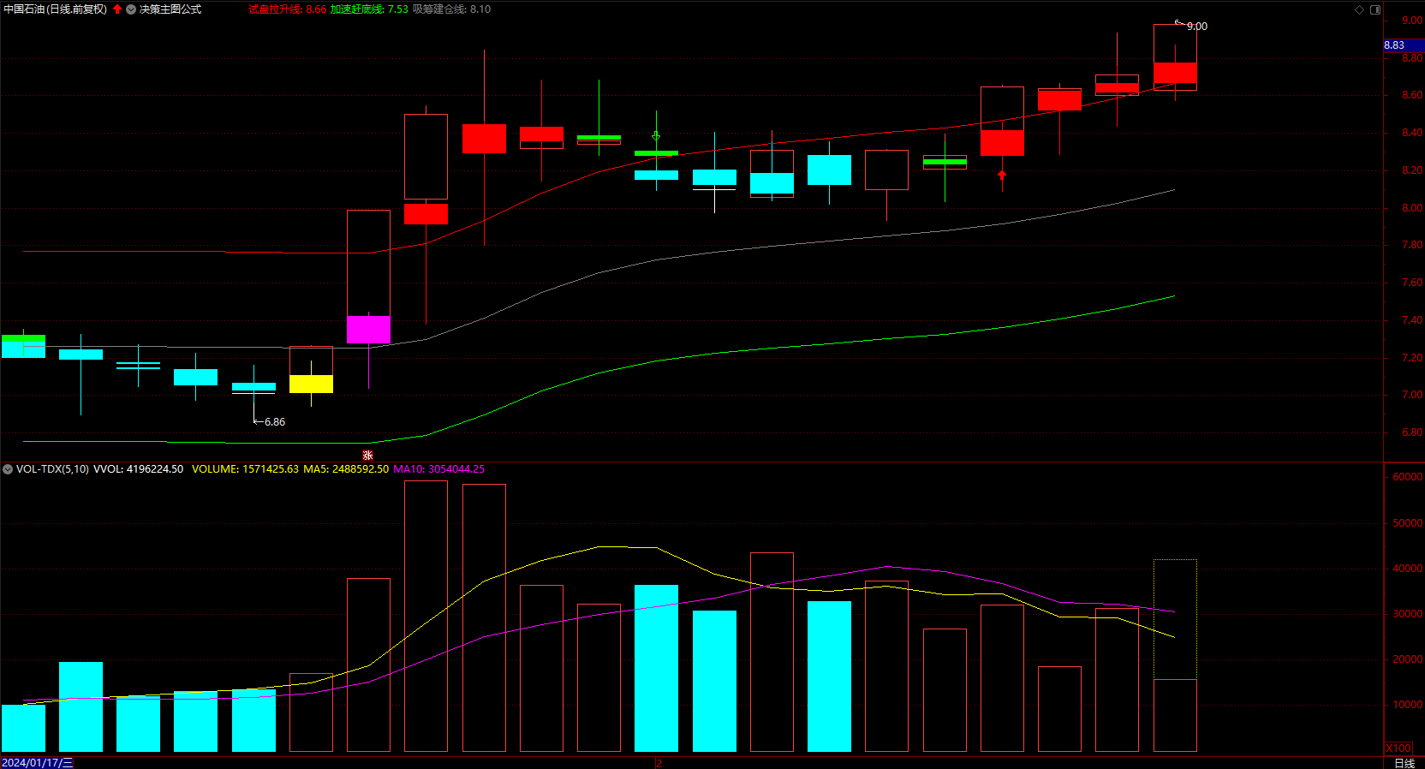Click the 涨 marker below the price chart
This screenshot has height=769, width=1425.
(368, 456)
